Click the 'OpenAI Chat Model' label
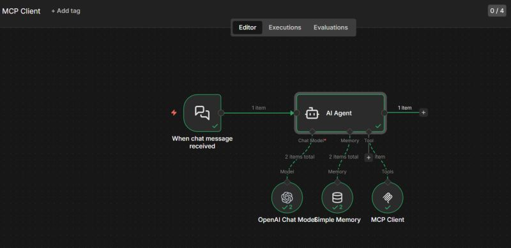 coord(287,220)
